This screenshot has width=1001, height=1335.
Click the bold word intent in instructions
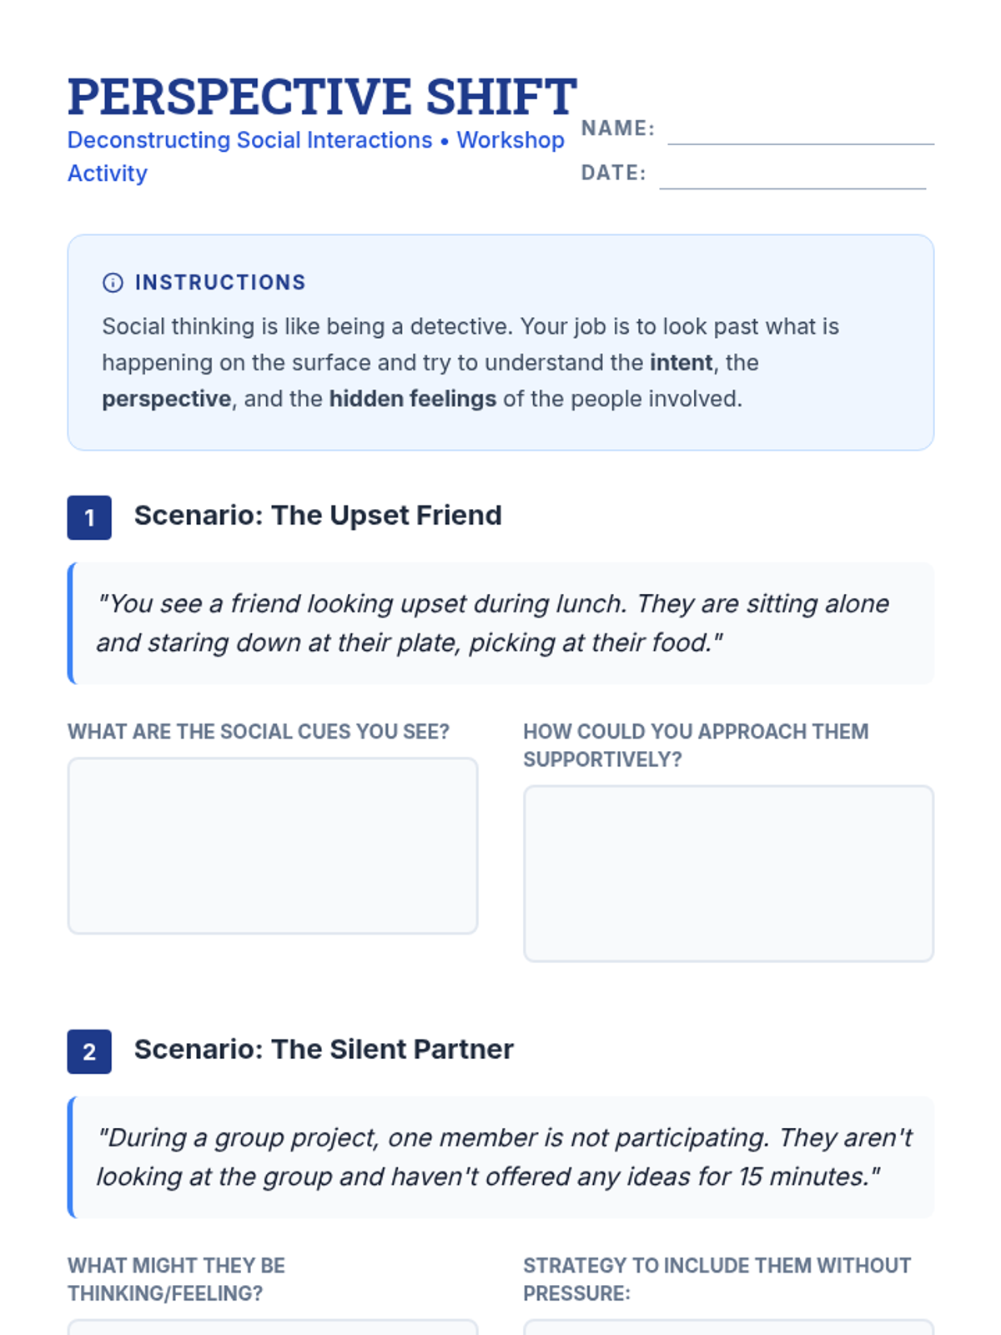[x=681, y=363]
